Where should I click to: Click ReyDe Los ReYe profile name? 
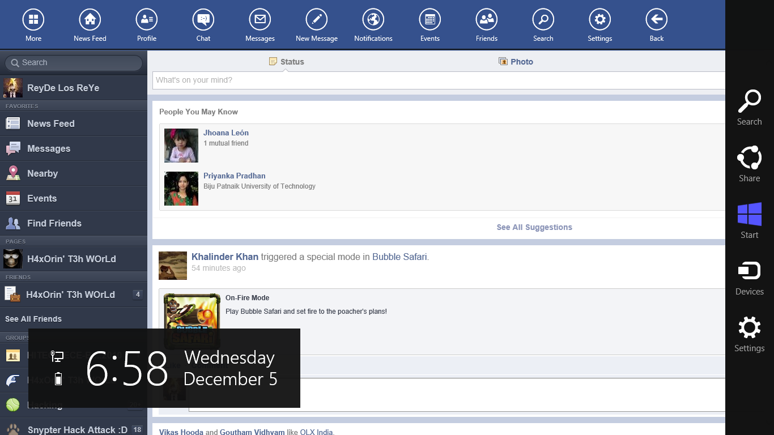tap(63, 88)
